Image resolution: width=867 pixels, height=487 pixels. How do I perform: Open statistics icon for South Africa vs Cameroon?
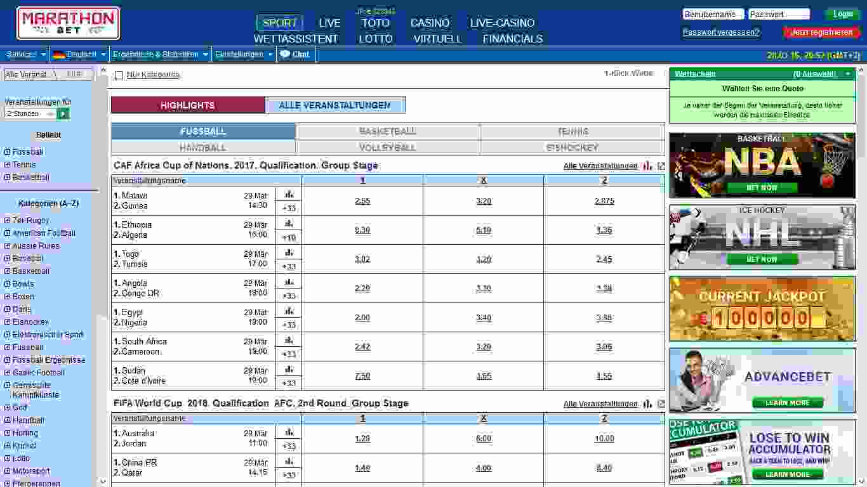[289, 340]
